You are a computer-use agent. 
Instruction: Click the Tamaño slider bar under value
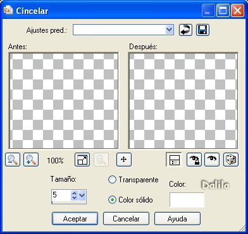(x=69, y=202)
